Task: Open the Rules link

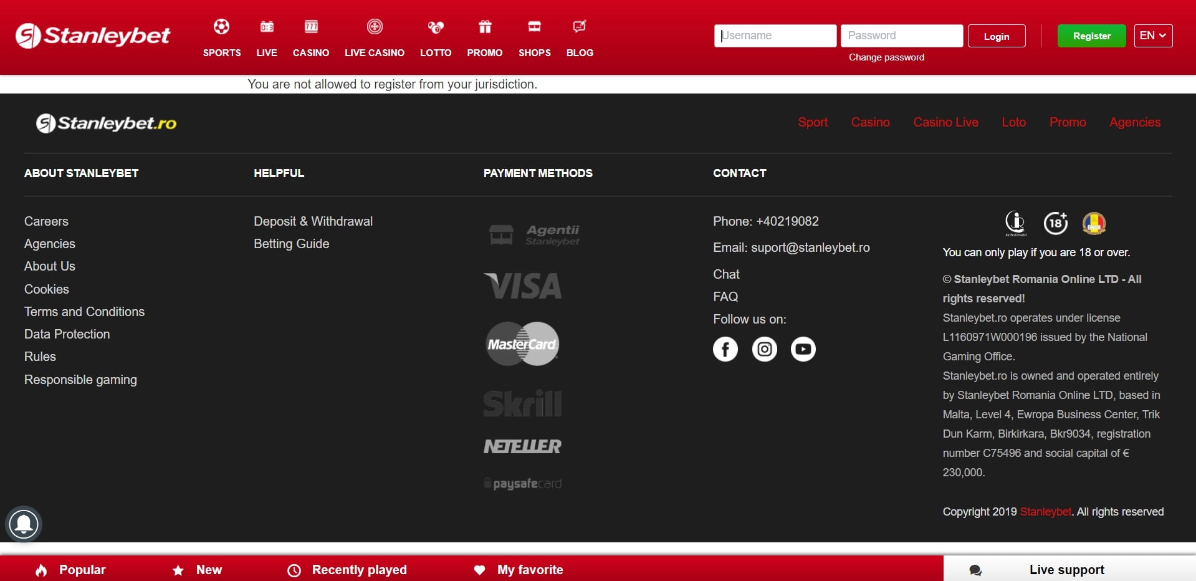Action: [x=40, y=357]
